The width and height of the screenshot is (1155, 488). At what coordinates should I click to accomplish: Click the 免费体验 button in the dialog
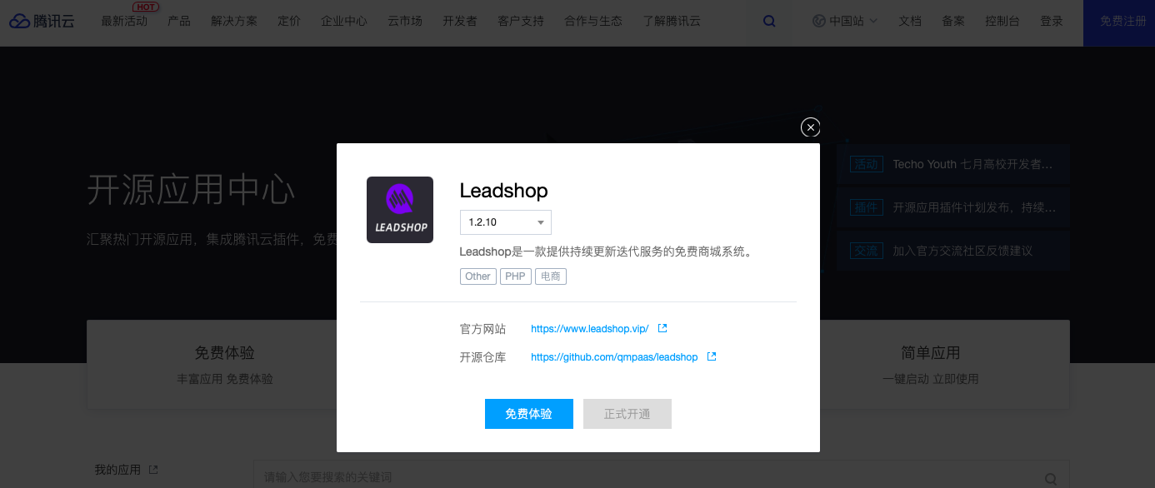(529, 414)
